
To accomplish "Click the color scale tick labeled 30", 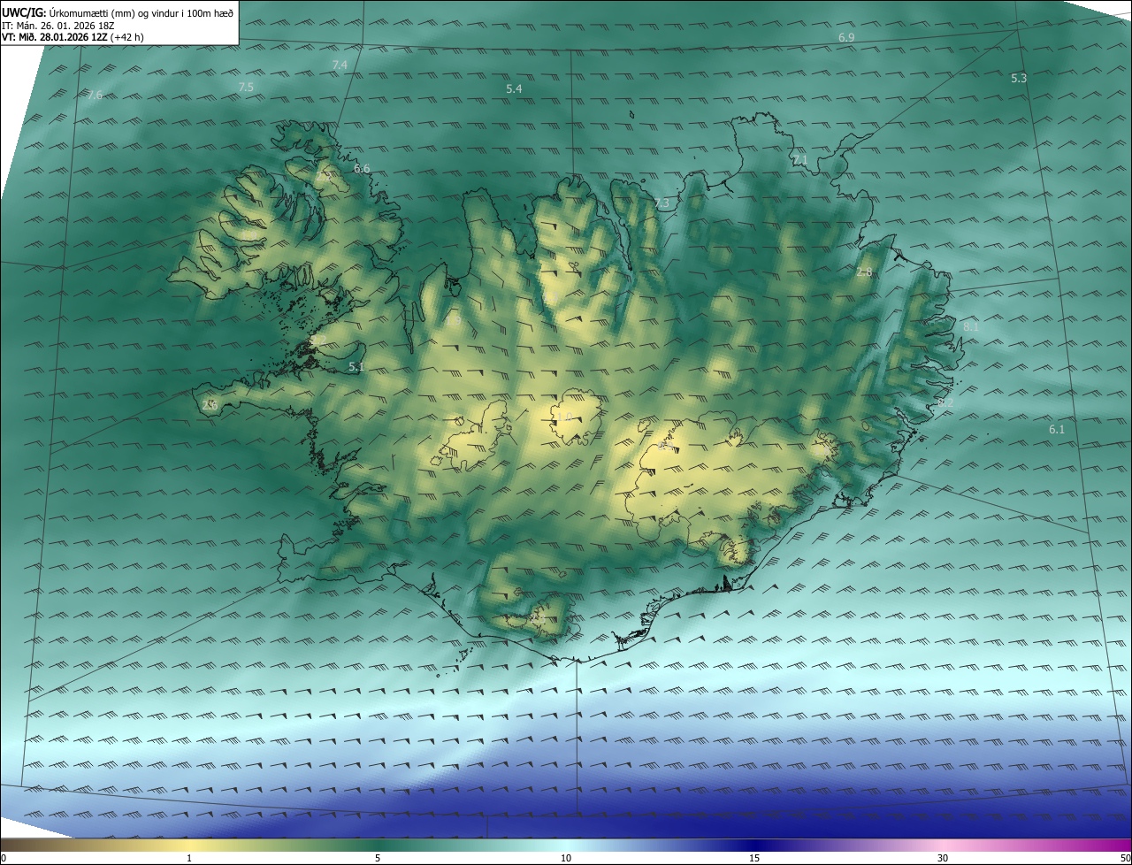I will 943,858.
